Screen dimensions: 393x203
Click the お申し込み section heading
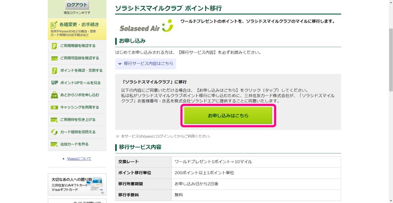[x=132, y=41]
